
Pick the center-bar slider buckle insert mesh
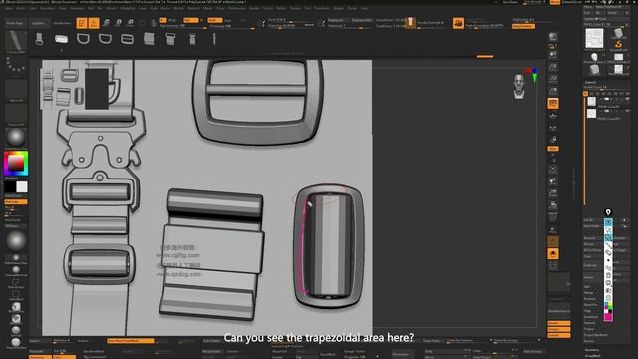(127, 39)
